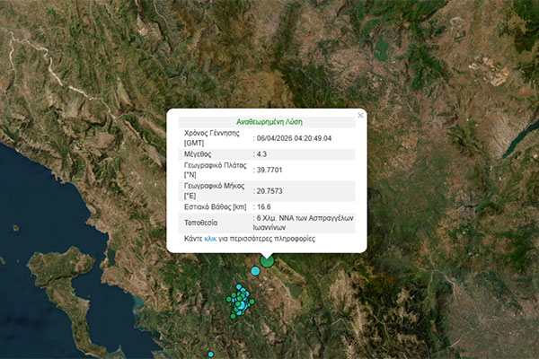Select the large green earthquake marker under the popup
539x359 pixels.
(x=267, y=260)
